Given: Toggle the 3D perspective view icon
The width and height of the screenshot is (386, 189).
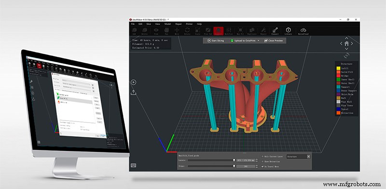Looking at the screenshot, I should pos(346,55).
